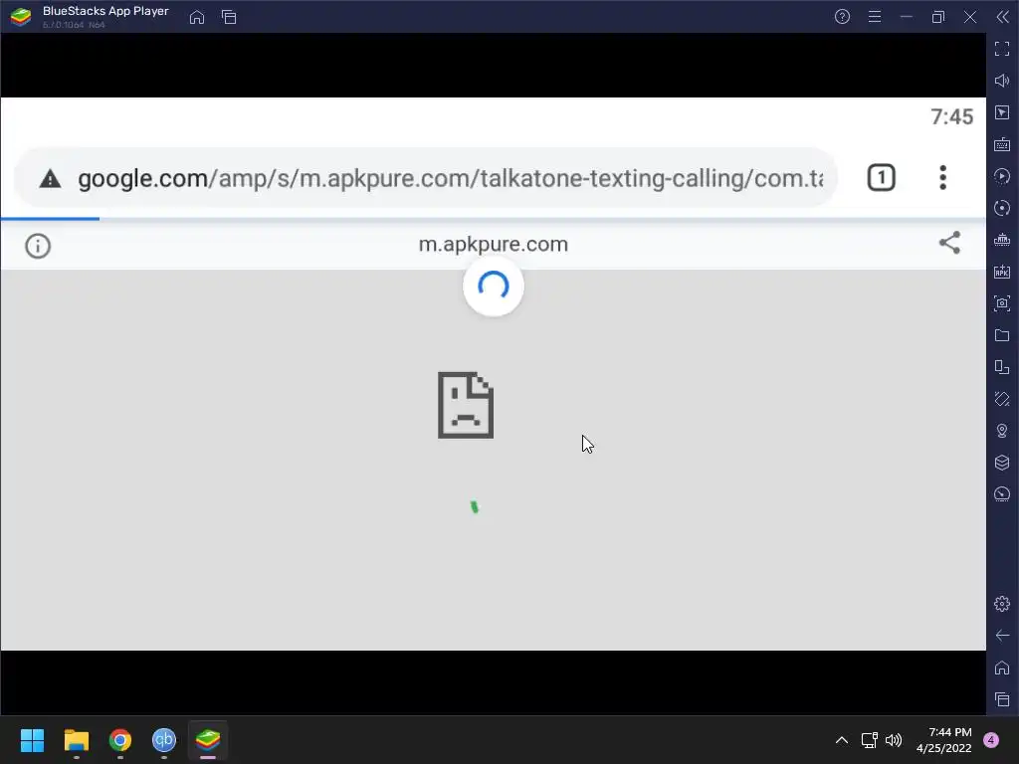Screen dimensions: 1019x764
Task: Click the share icon in AMP header
Action: (x=949, y=243)
